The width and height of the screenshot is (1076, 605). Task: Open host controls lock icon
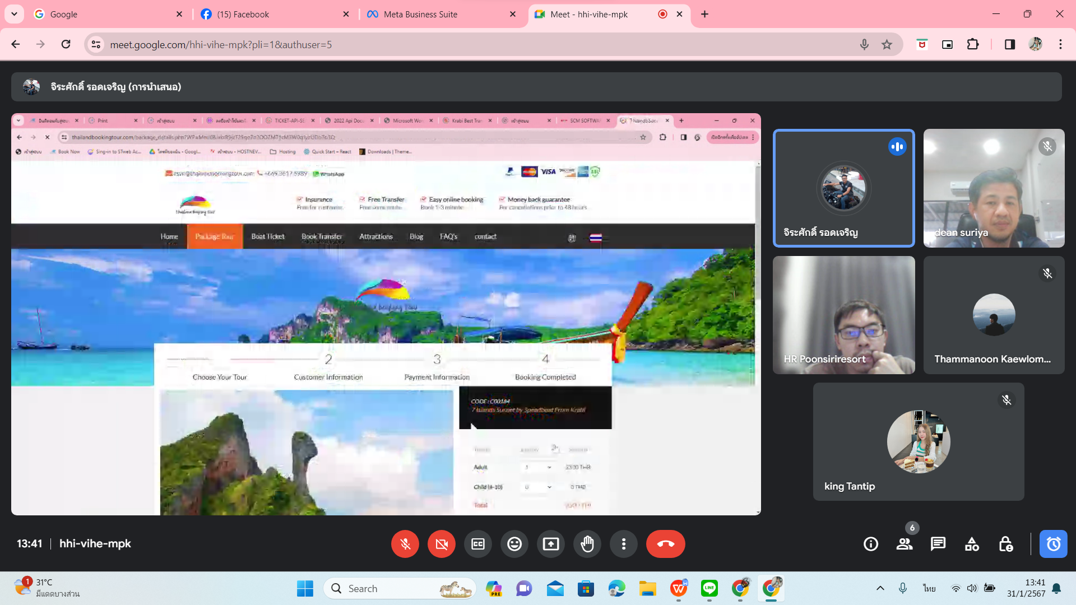point(1006,544)
